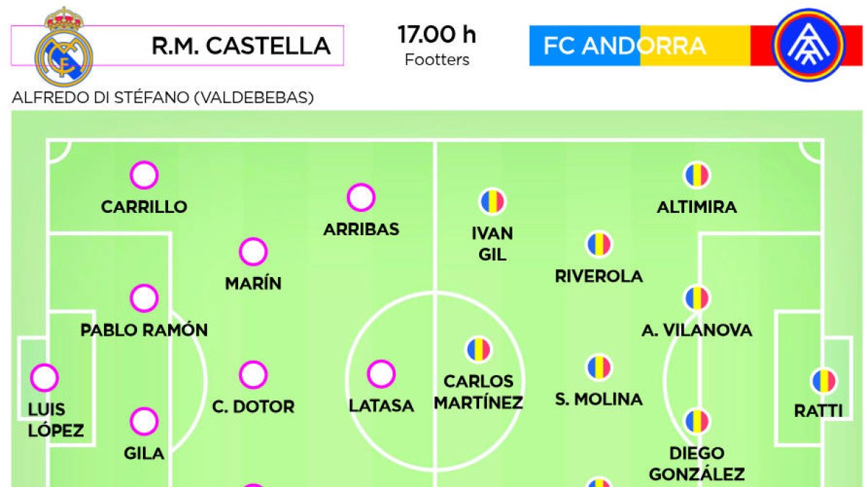The width and height of the screenshot is (866, 487).
Task: Click Carlos Martínez's player marker
Action: click(478, 350)
